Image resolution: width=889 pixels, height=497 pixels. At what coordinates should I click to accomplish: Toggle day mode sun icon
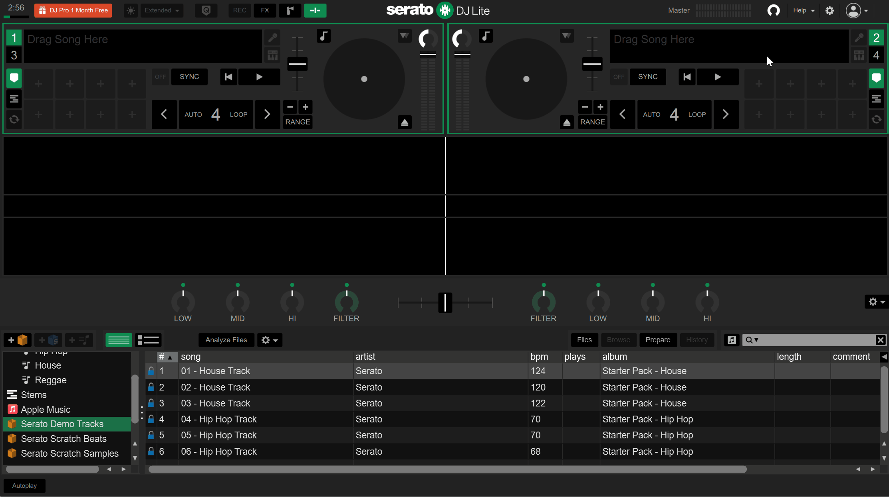[x=131, y=10]
